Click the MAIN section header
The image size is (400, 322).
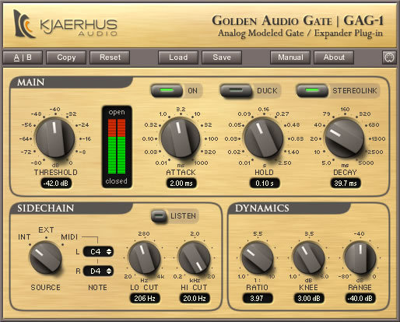point(31,82)
